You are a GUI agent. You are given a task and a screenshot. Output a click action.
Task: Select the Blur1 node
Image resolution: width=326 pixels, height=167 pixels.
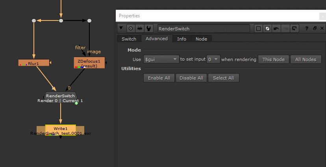point(34,63)
